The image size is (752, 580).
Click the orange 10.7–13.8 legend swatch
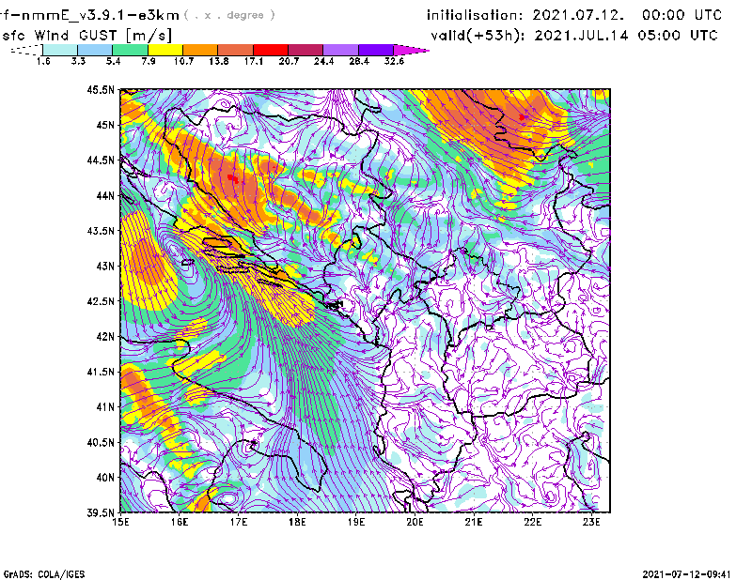point(200,50)
